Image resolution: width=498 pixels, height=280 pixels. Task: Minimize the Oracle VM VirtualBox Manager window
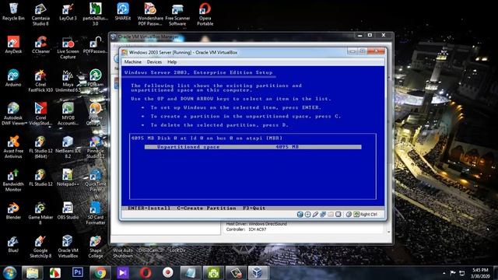coord(359,35)
